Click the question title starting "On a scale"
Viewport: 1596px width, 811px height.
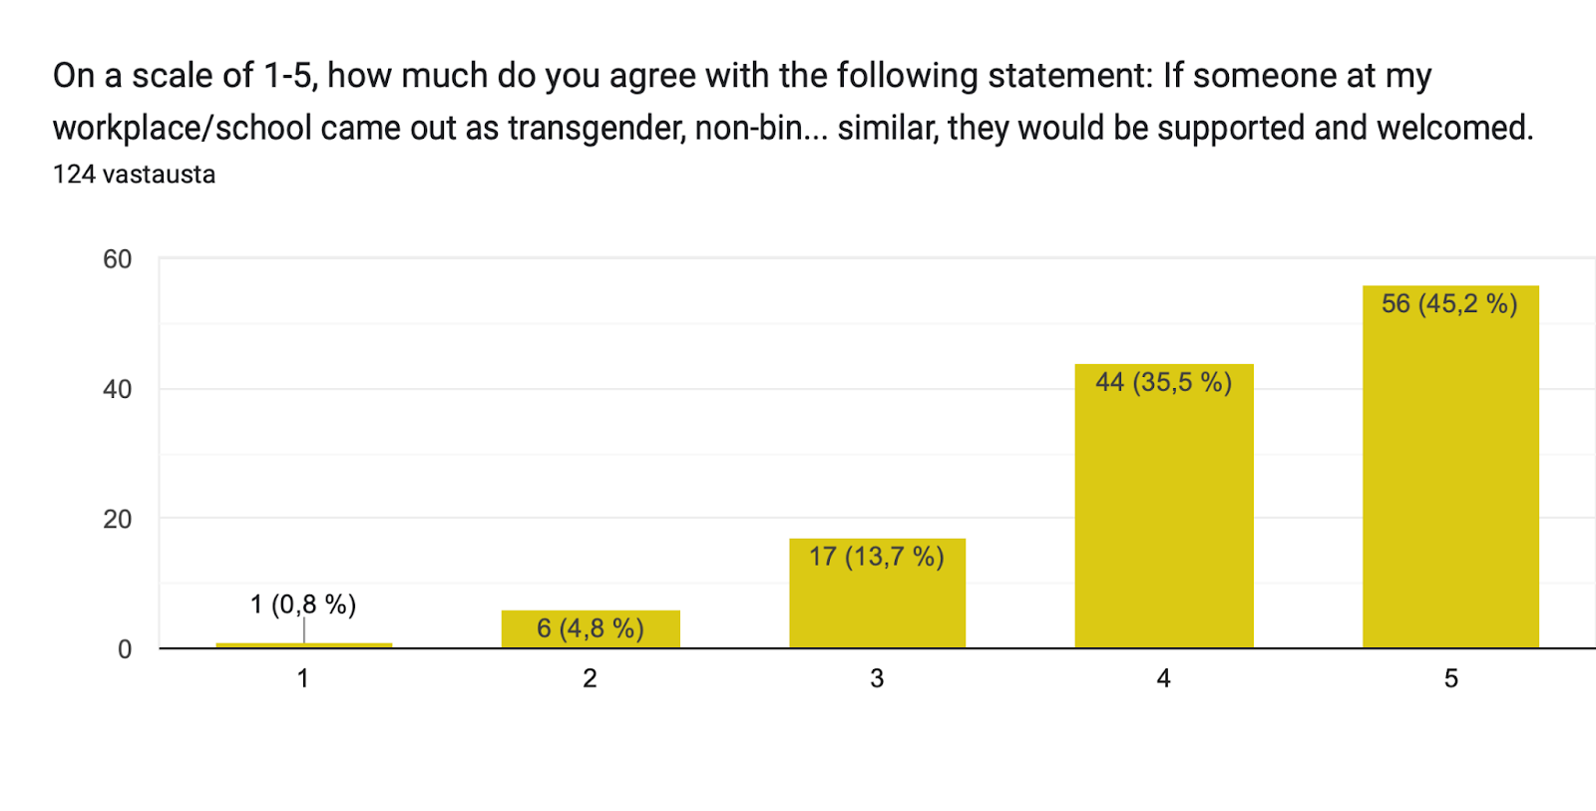(x=742, y=76)
